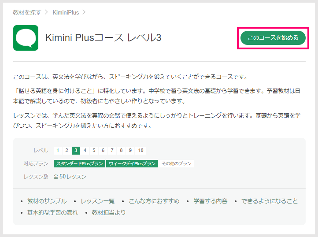Jump to 学習する内容 section
318x237 pixels.
[x=210, y=201]
